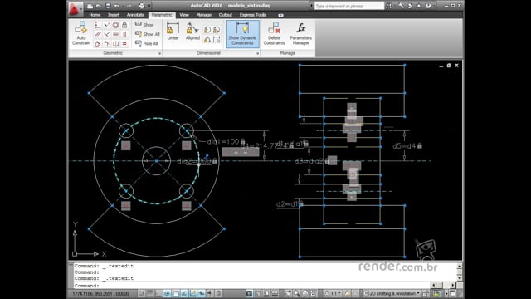Click the Auto Constrain tool
The image size is (531, 299).
click(x=81, y=33)
